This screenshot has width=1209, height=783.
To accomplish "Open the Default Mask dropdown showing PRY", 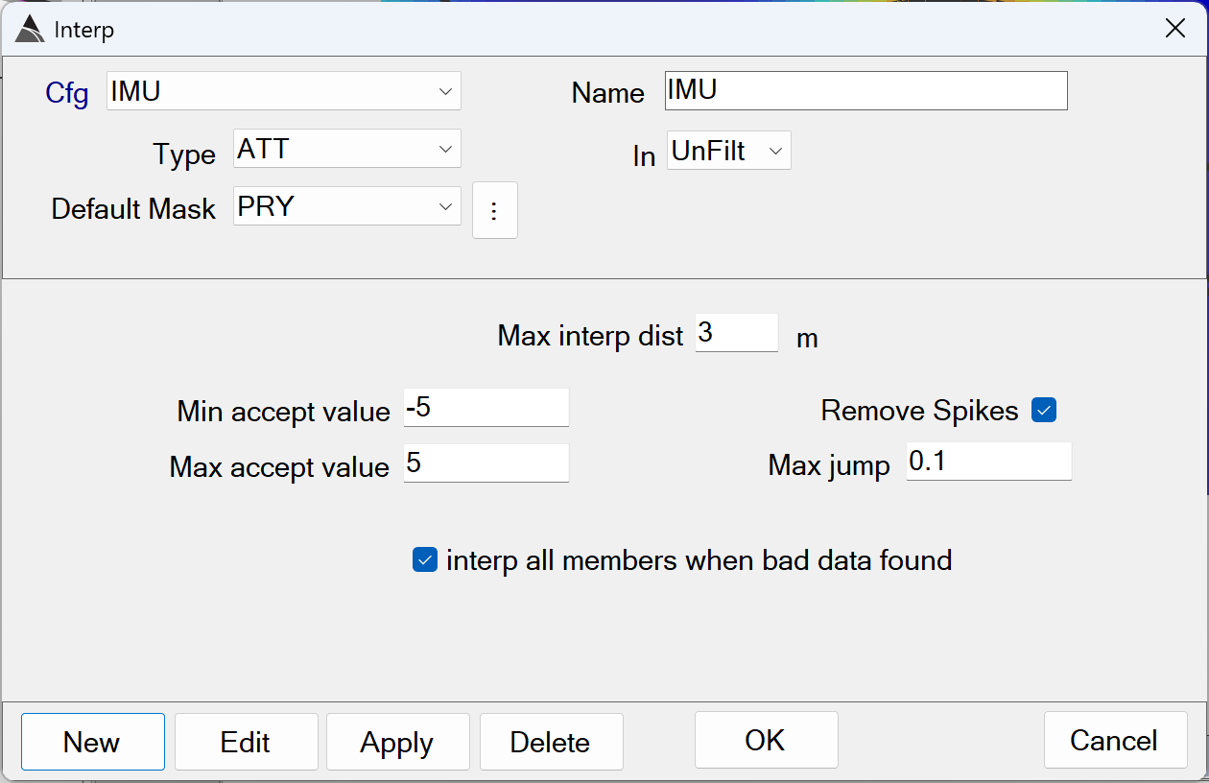I will coord(346,206).
